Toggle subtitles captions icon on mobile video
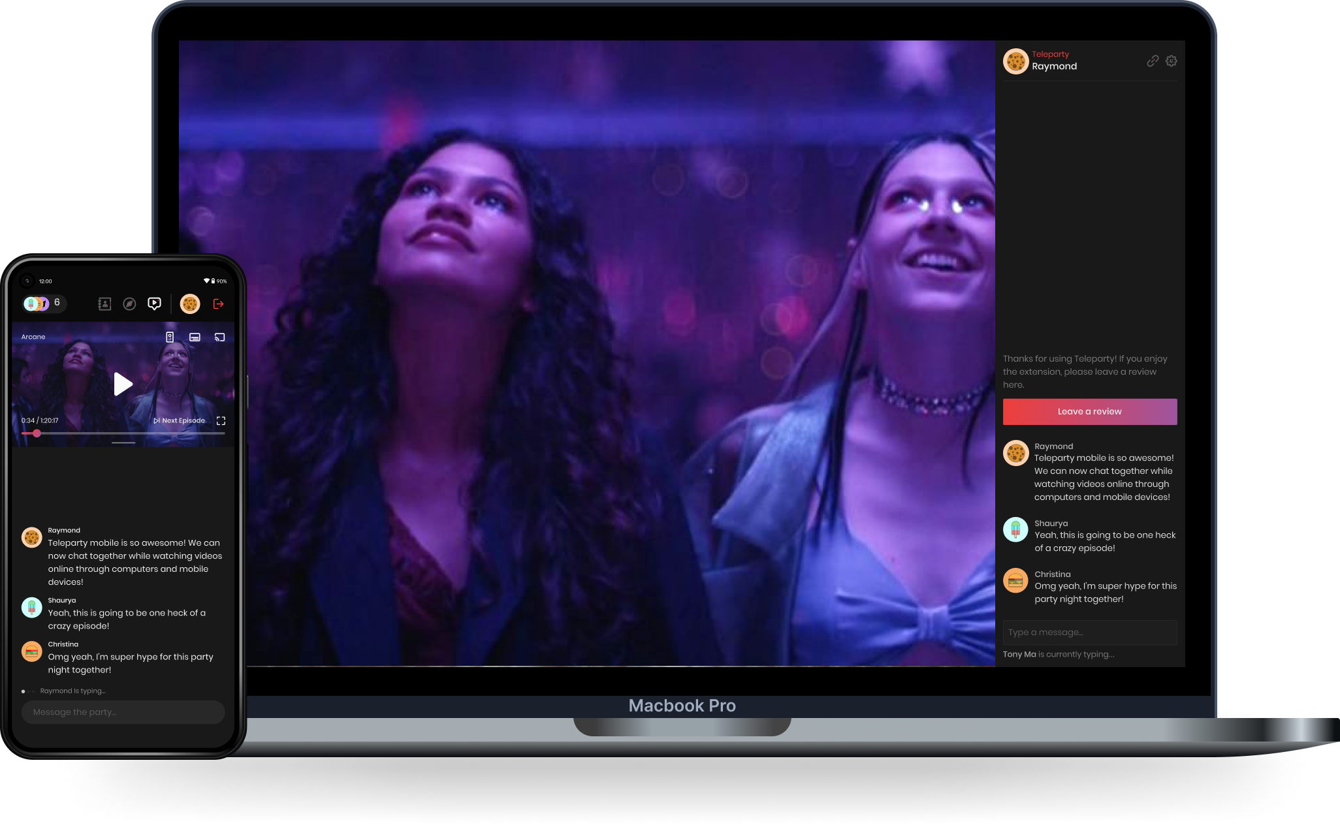This screenshot has height=829, width=1340. tap(195, 337)
